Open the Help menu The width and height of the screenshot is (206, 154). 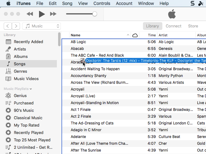pyautogui.click(x=164, y=3)
